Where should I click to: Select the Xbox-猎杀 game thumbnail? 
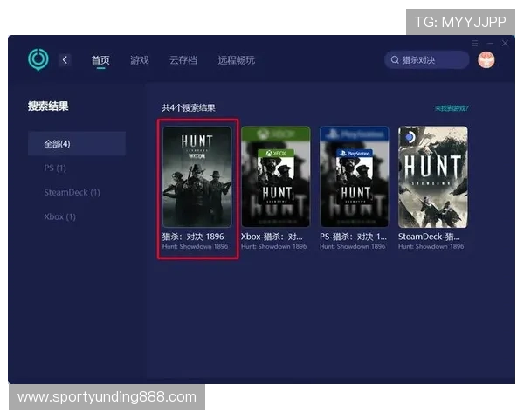275,177
